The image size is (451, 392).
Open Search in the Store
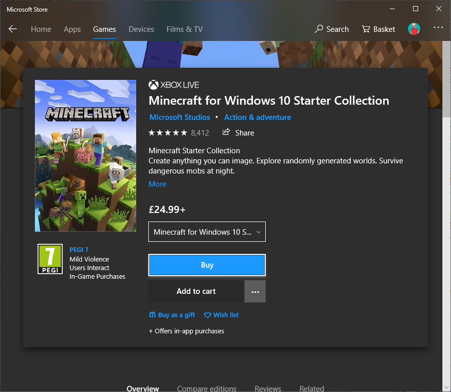[x=332, y=29]
